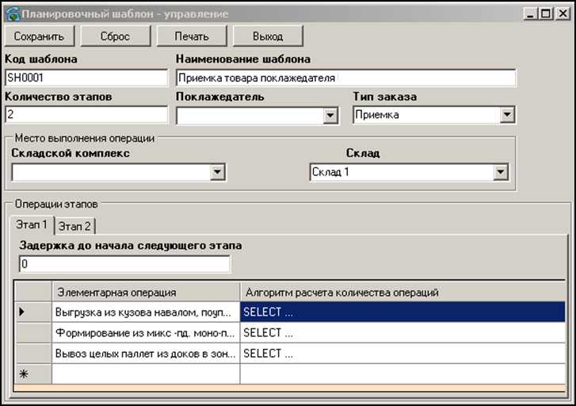Viewport: 576px width, 406px height.
Task: Expand the Склад dropdown list
Action: click(500, 172)
